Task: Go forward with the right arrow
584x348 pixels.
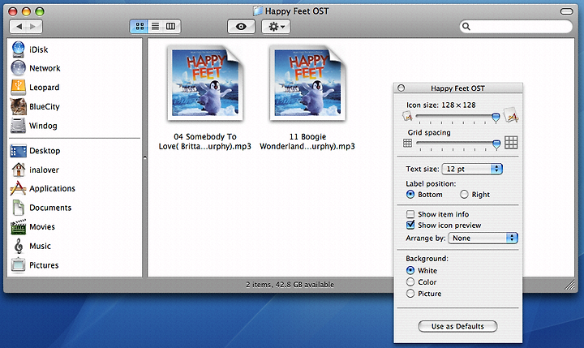Action: (34, 27)
